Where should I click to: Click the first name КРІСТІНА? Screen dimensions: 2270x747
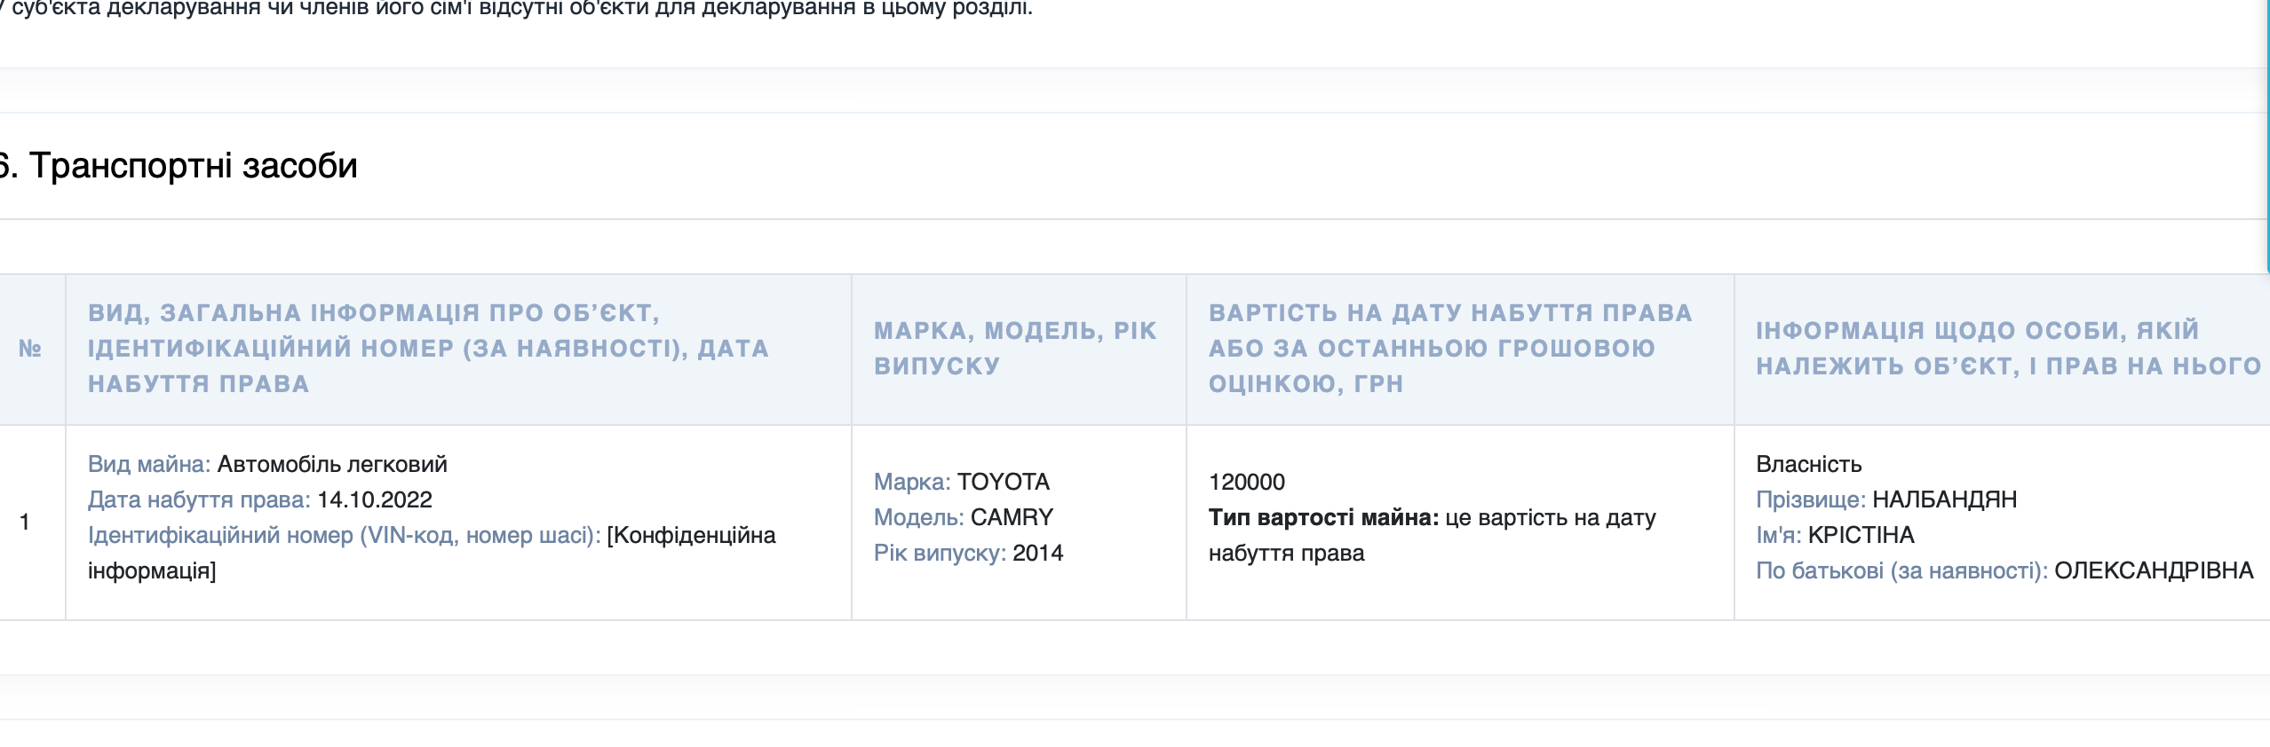click(x=1861, y=535)
